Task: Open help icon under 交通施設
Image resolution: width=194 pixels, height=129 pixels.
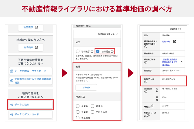Action: pos(145,91)
